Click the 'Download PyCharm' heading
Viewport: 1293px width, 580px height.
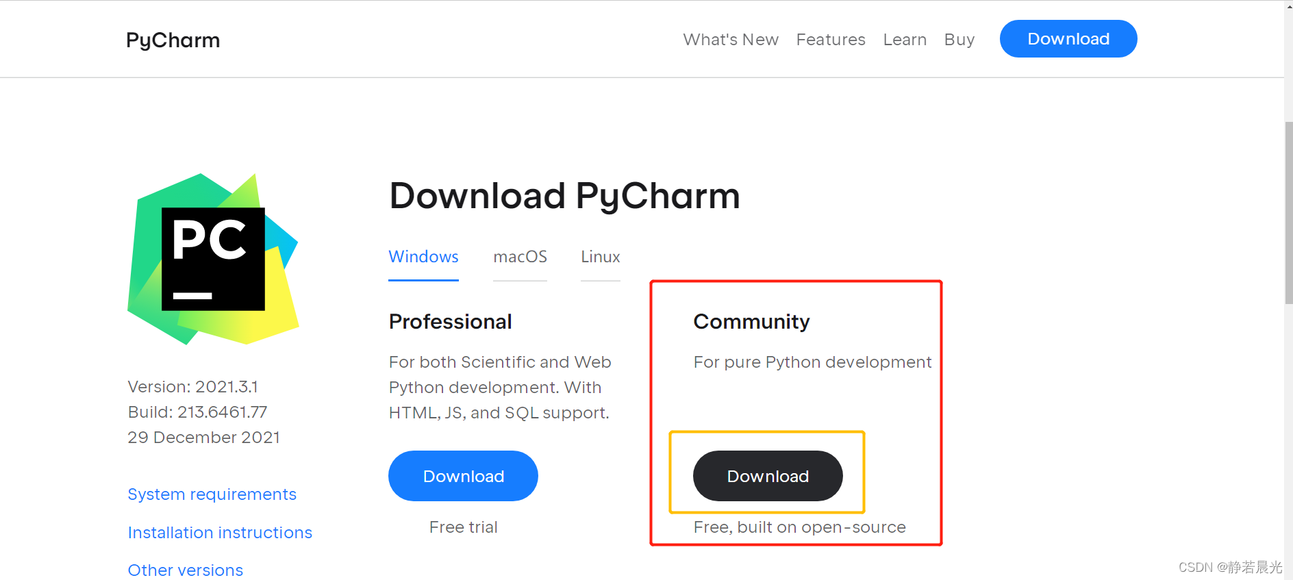564,196
